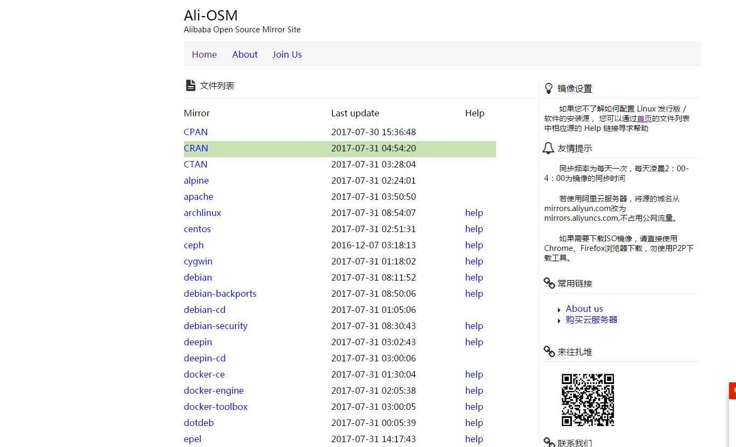Viewport: 736px width, 447px height.
Task: Open the dotdeb mirror link
Action: [199, 423]
